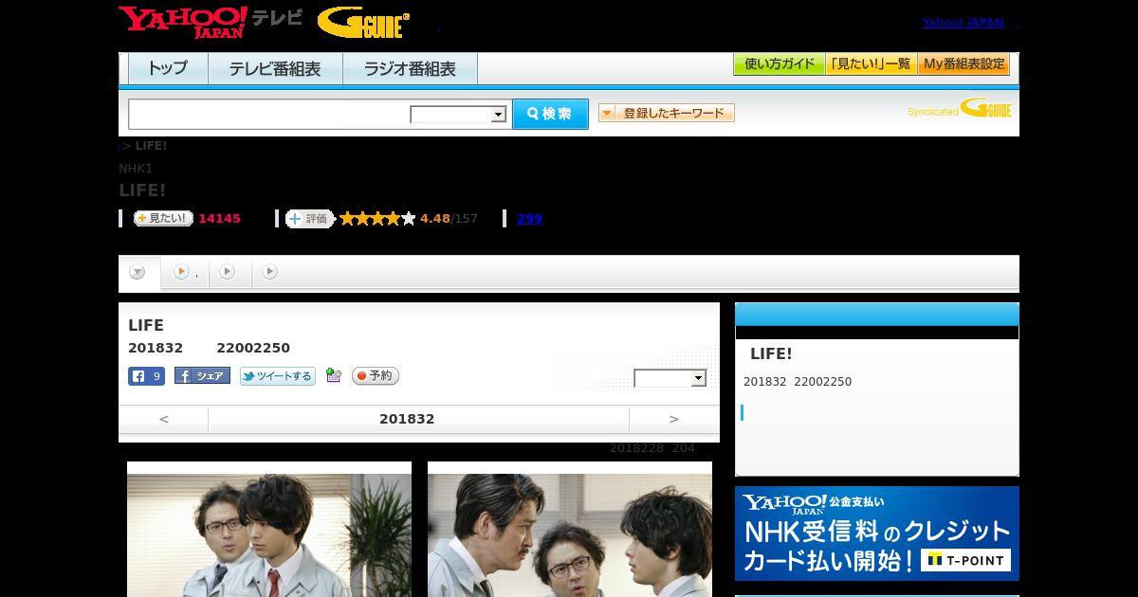This screenshot has height=597, width=1138.
Task: Click the 検索 search button
Action: pyautogui.click(x=550, y=114)
